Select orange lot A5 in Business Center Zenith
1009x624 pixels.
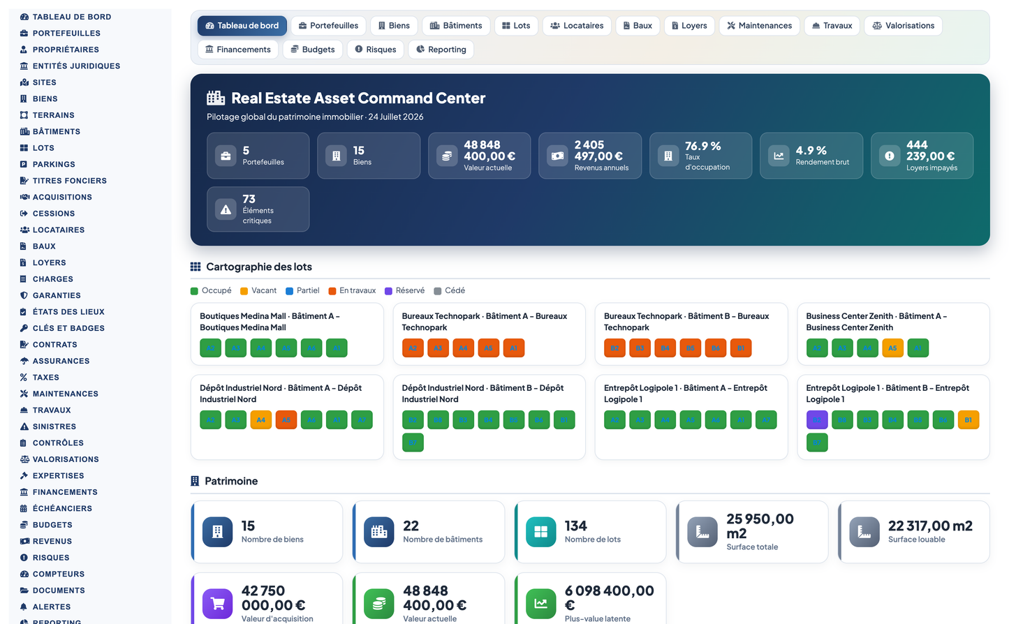(892, 348)
